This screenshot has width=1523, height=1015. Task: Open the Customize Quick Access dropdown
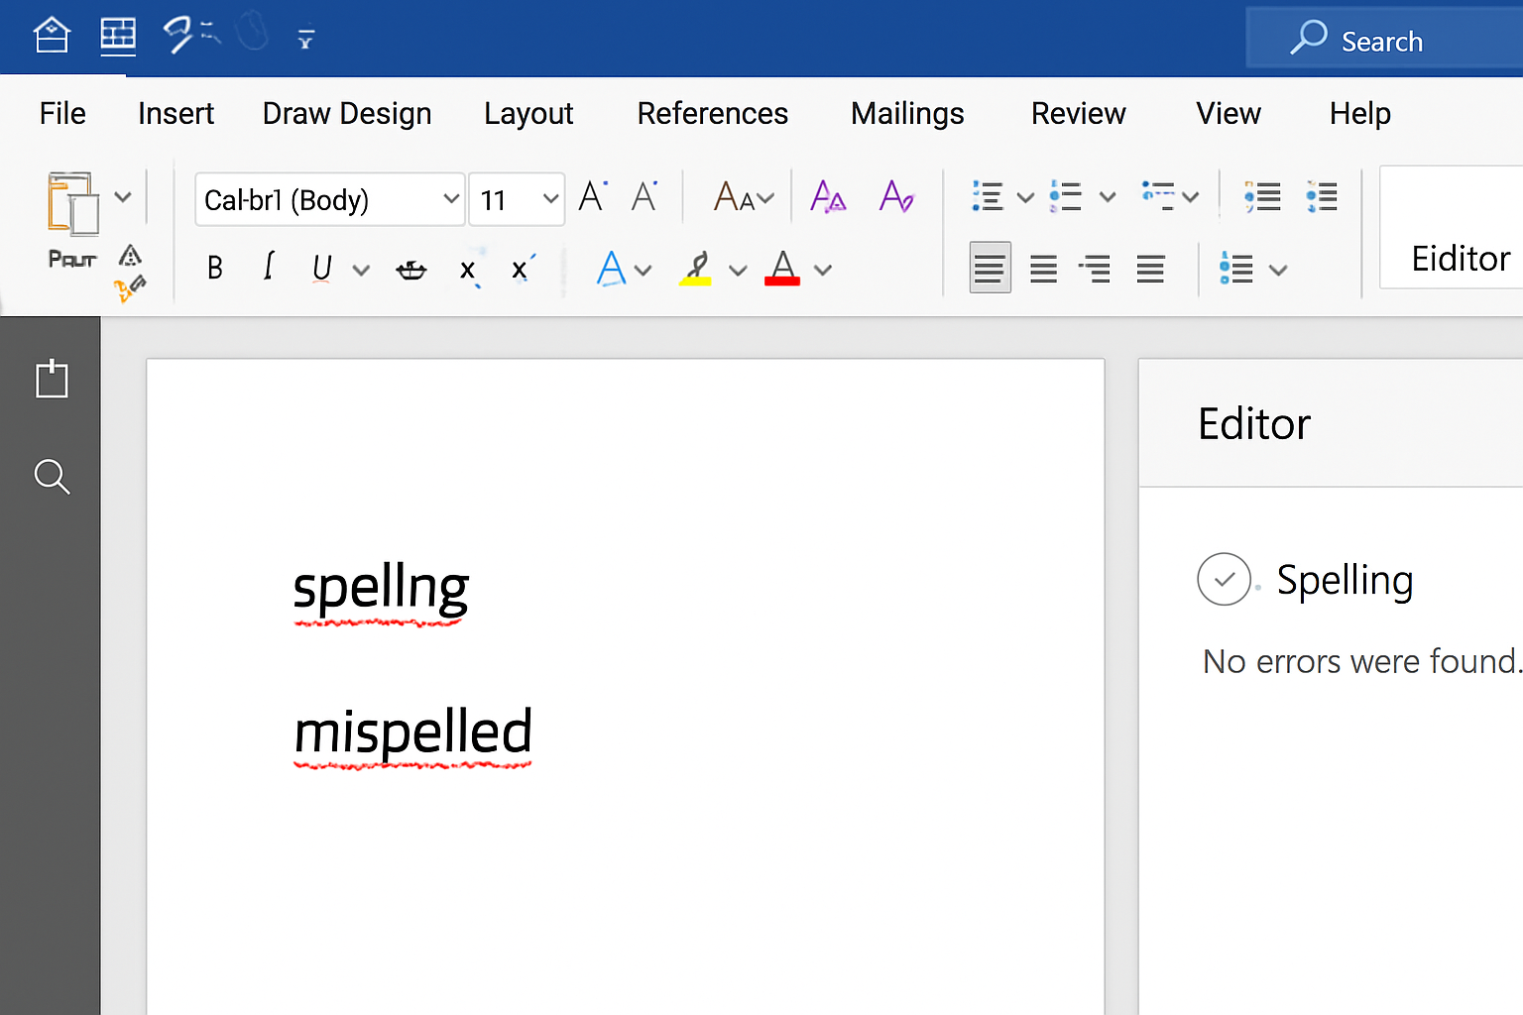[x=305, y=39]
